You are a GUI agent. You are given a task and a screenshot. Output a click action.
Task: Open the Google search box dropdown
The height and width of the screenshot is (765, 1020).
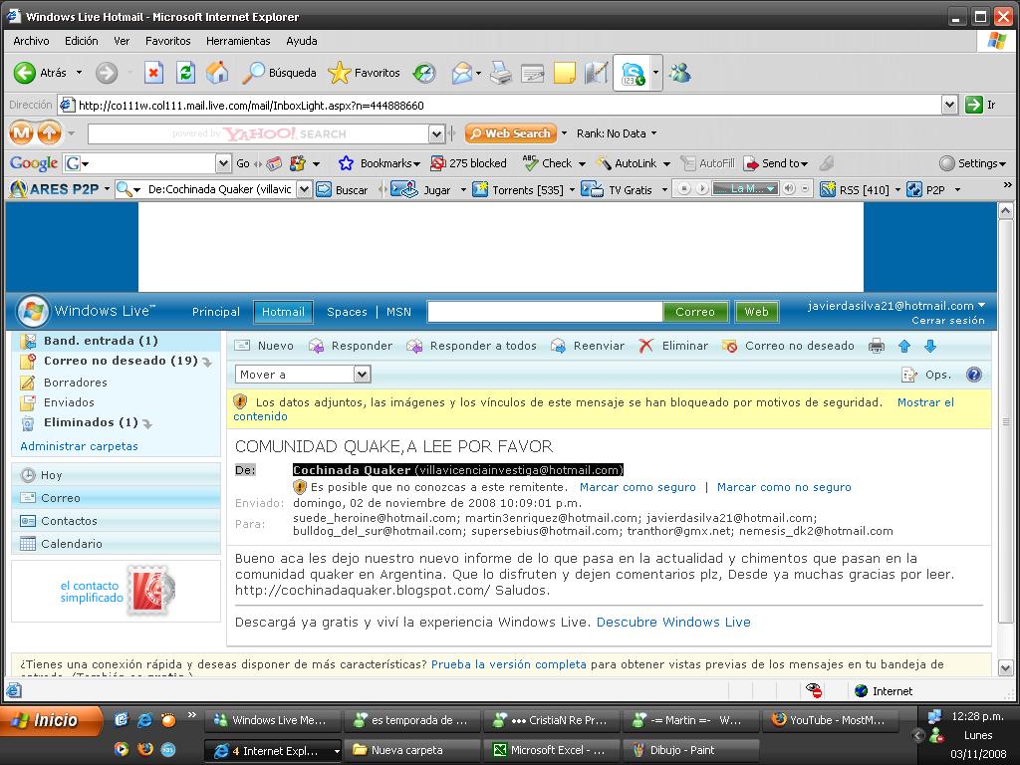pos(223,163)
